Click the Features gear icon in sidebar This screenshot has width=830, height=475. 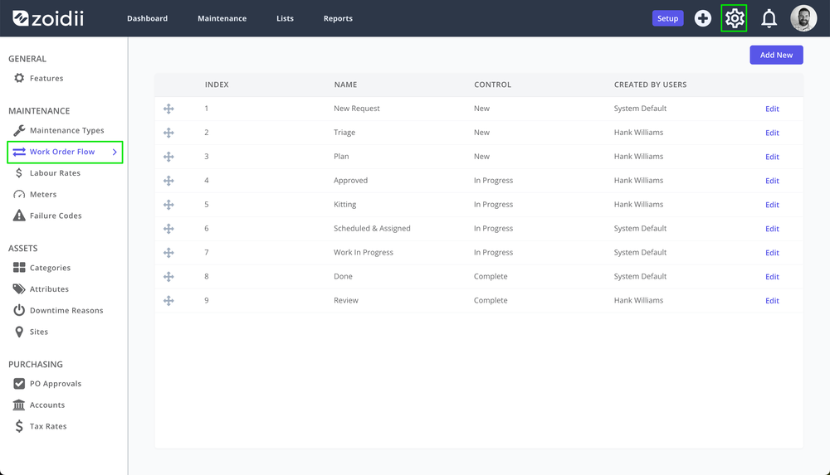click(19, 78)
